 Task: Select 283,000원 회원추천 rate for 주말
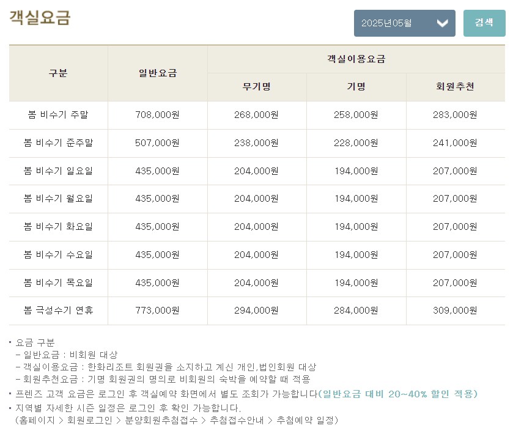pyautogui.click(x=455, y=114)
